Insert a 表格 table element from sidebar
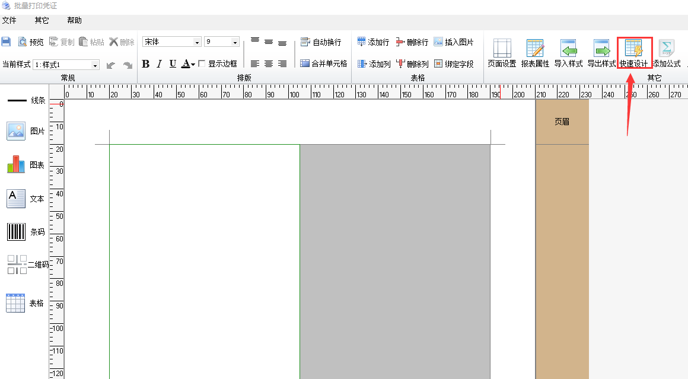The height and width of the screenshot is (379, 688). pyautogui.click(x=16, y=302)
